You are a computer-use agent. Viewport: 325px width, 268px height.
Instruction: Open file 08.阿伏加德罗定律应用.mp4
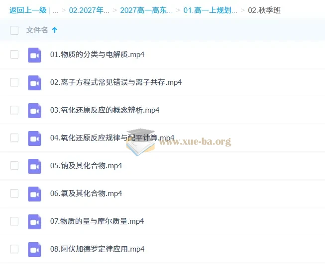[97, 249]
